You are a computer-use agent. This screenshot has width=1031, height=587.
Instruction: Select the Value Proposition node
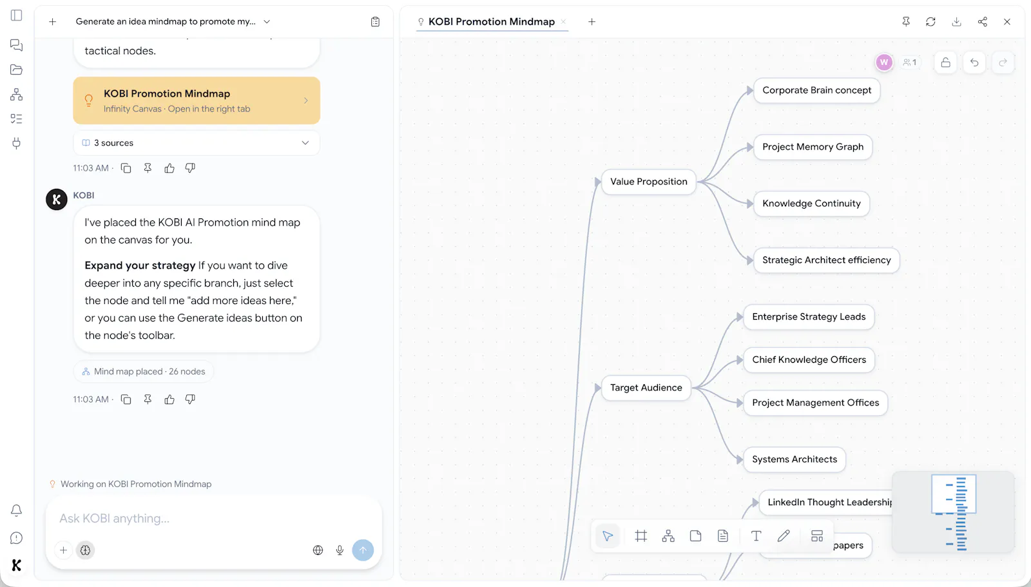[649, 182]
